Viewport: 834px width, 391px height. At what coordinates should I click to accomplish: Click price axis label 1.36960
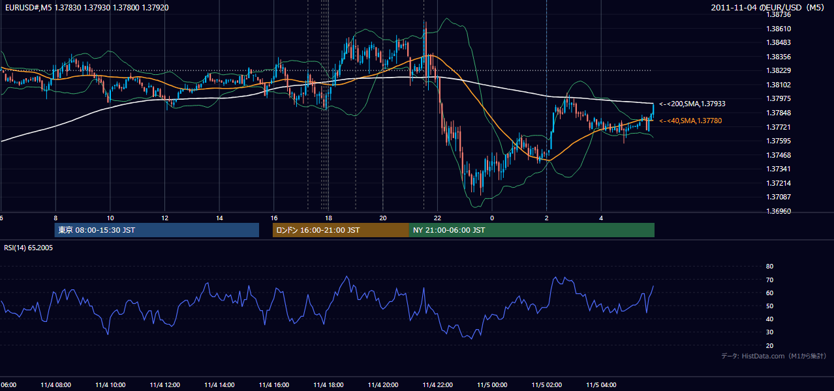tap(779, 211)
